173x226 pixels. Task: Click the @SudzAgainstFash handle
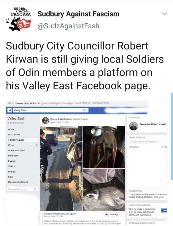pyautogui.click(x=68, y=26)
